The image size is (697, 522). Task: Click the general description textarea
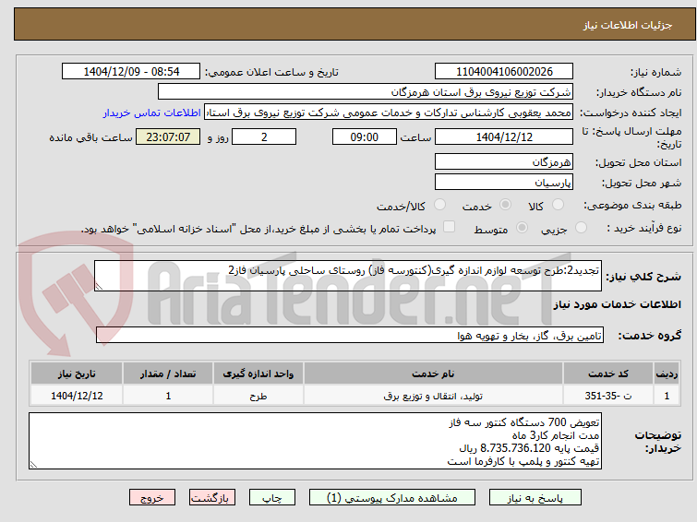[348, 276]
